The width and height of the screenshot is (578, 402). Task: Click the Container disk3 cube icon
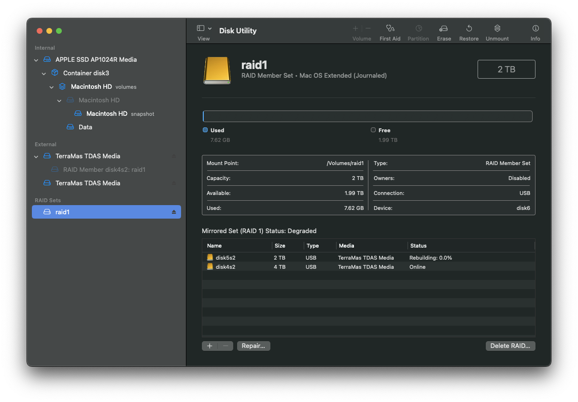[55, 72]
